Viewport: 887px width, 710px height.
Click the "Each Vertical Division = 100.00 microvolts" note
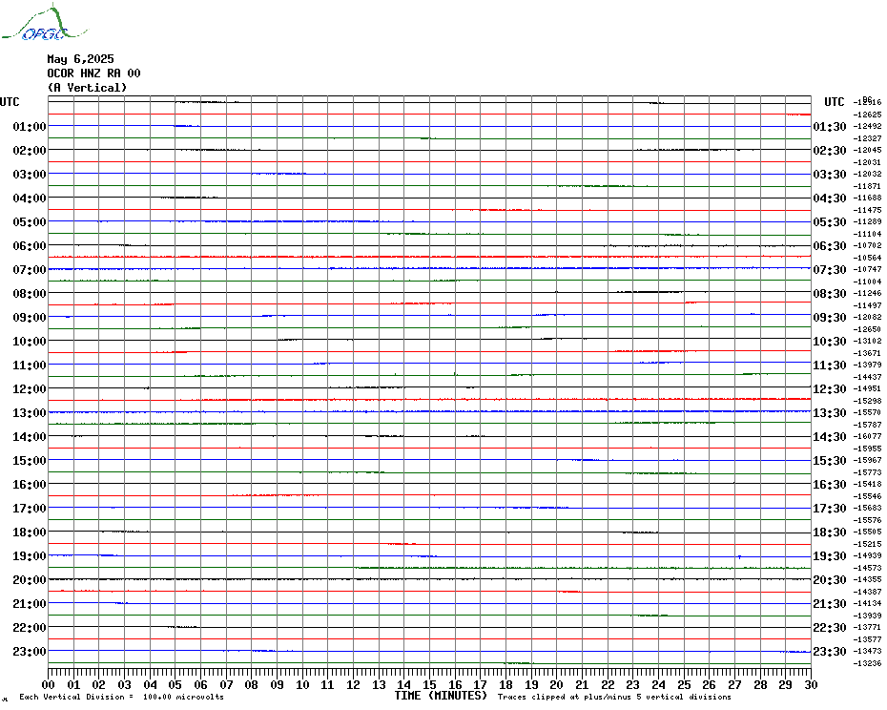pyautogui.click(x=122, y=697)
